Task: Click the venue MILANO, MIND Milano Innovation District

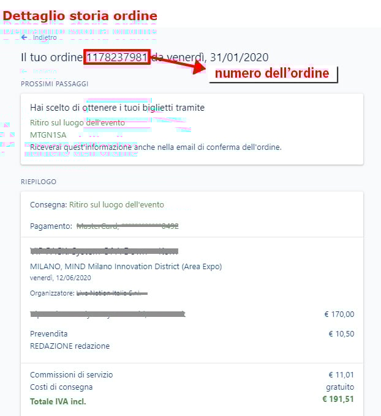Action: [x=126, y=266]
